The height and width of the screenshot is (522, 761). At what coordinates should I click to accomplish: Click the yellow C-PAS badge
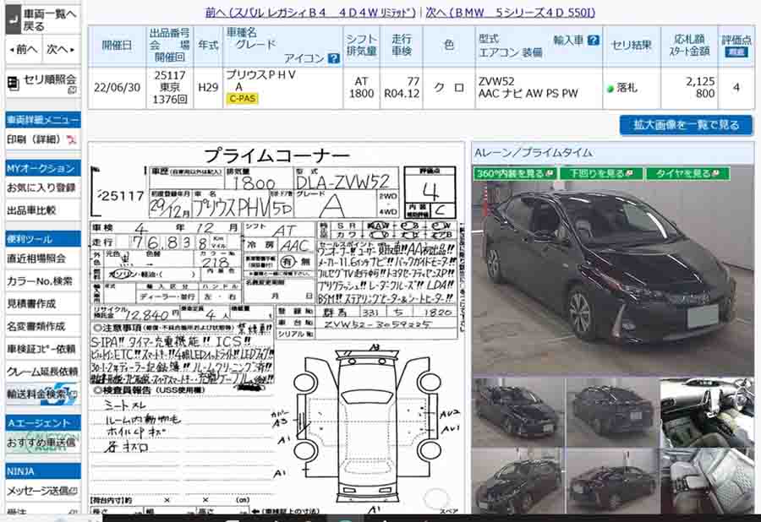242,99
